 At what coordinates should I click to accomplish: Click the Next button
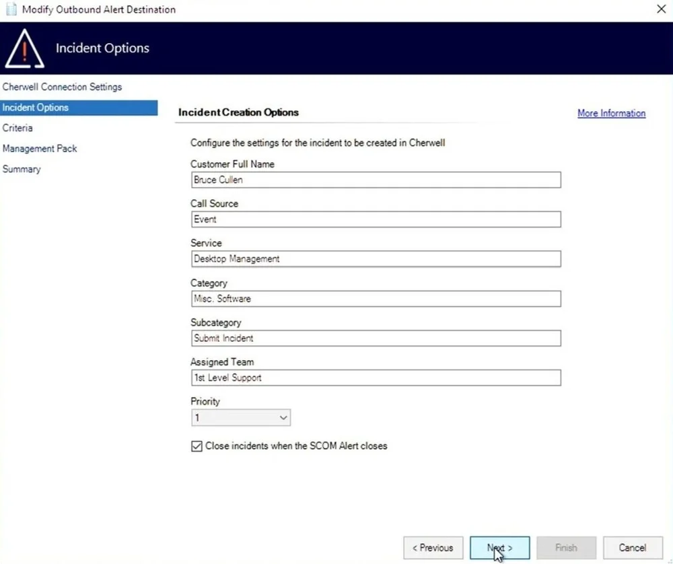(499, 548)
